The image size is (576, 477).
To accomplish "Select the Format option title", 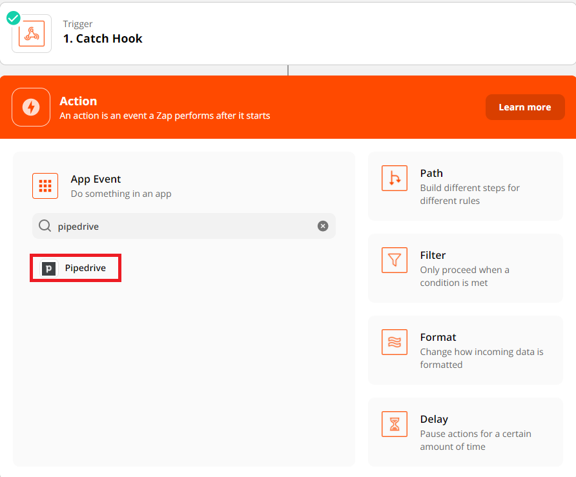I will tap(438, 337).
